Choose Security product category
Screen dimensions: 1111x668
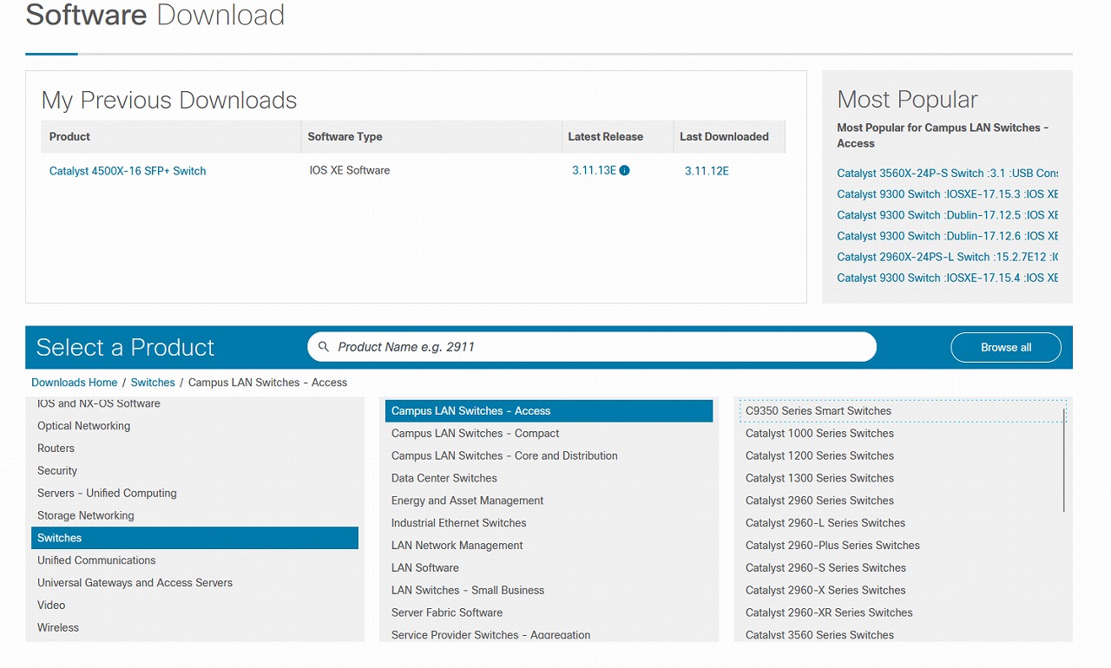pos(57,471)
